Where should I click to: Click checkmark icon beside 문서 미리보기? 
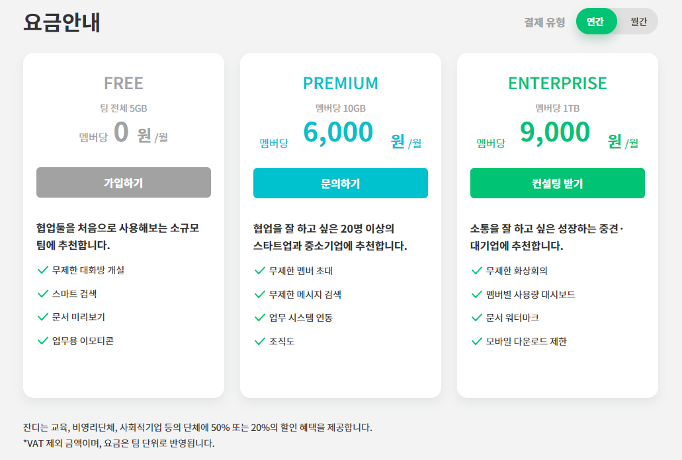pyautogui.click(x=42, y=317)
